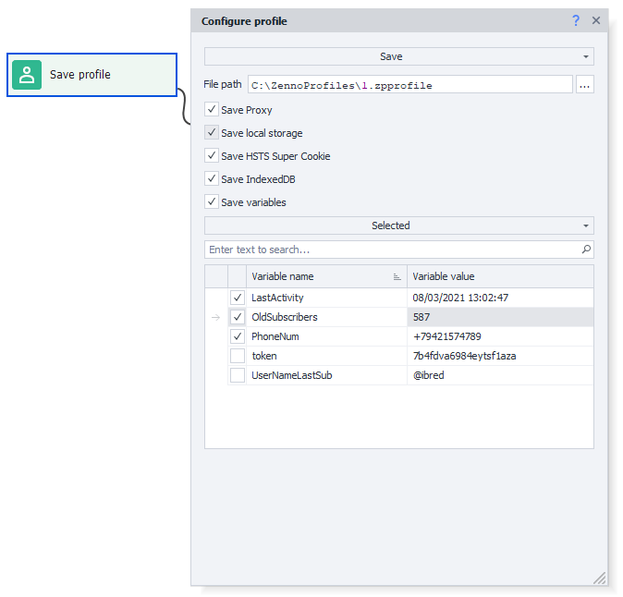Click the Save profile person icon
The height and width of the screenshot is (597, 623).
tap(27, 75)
